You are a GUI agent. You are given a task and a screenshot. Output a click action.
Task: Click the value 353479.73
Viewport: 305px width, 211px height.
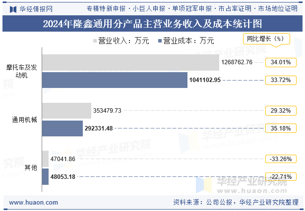(x=107, y=110)
